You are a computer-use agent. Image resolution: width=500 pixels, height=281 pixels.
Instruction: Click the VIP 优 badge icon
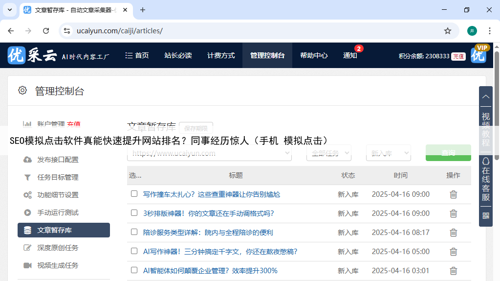click(478, 54)
